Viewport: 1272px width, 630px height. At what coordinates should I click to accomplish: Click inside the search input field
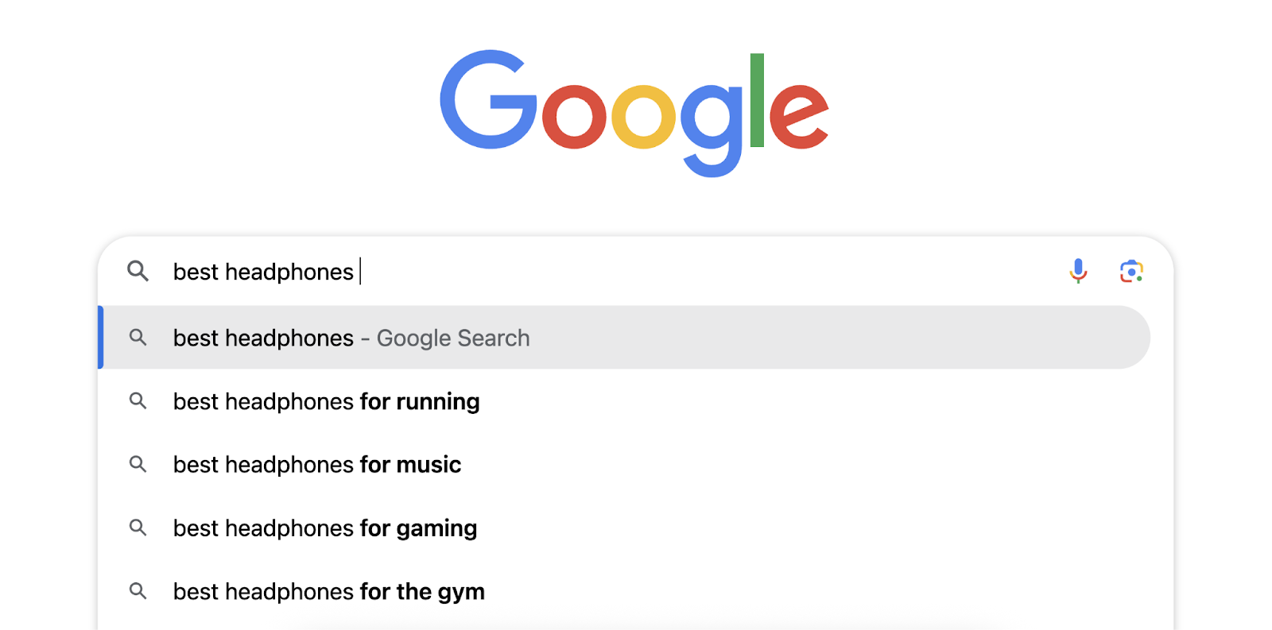556,271
